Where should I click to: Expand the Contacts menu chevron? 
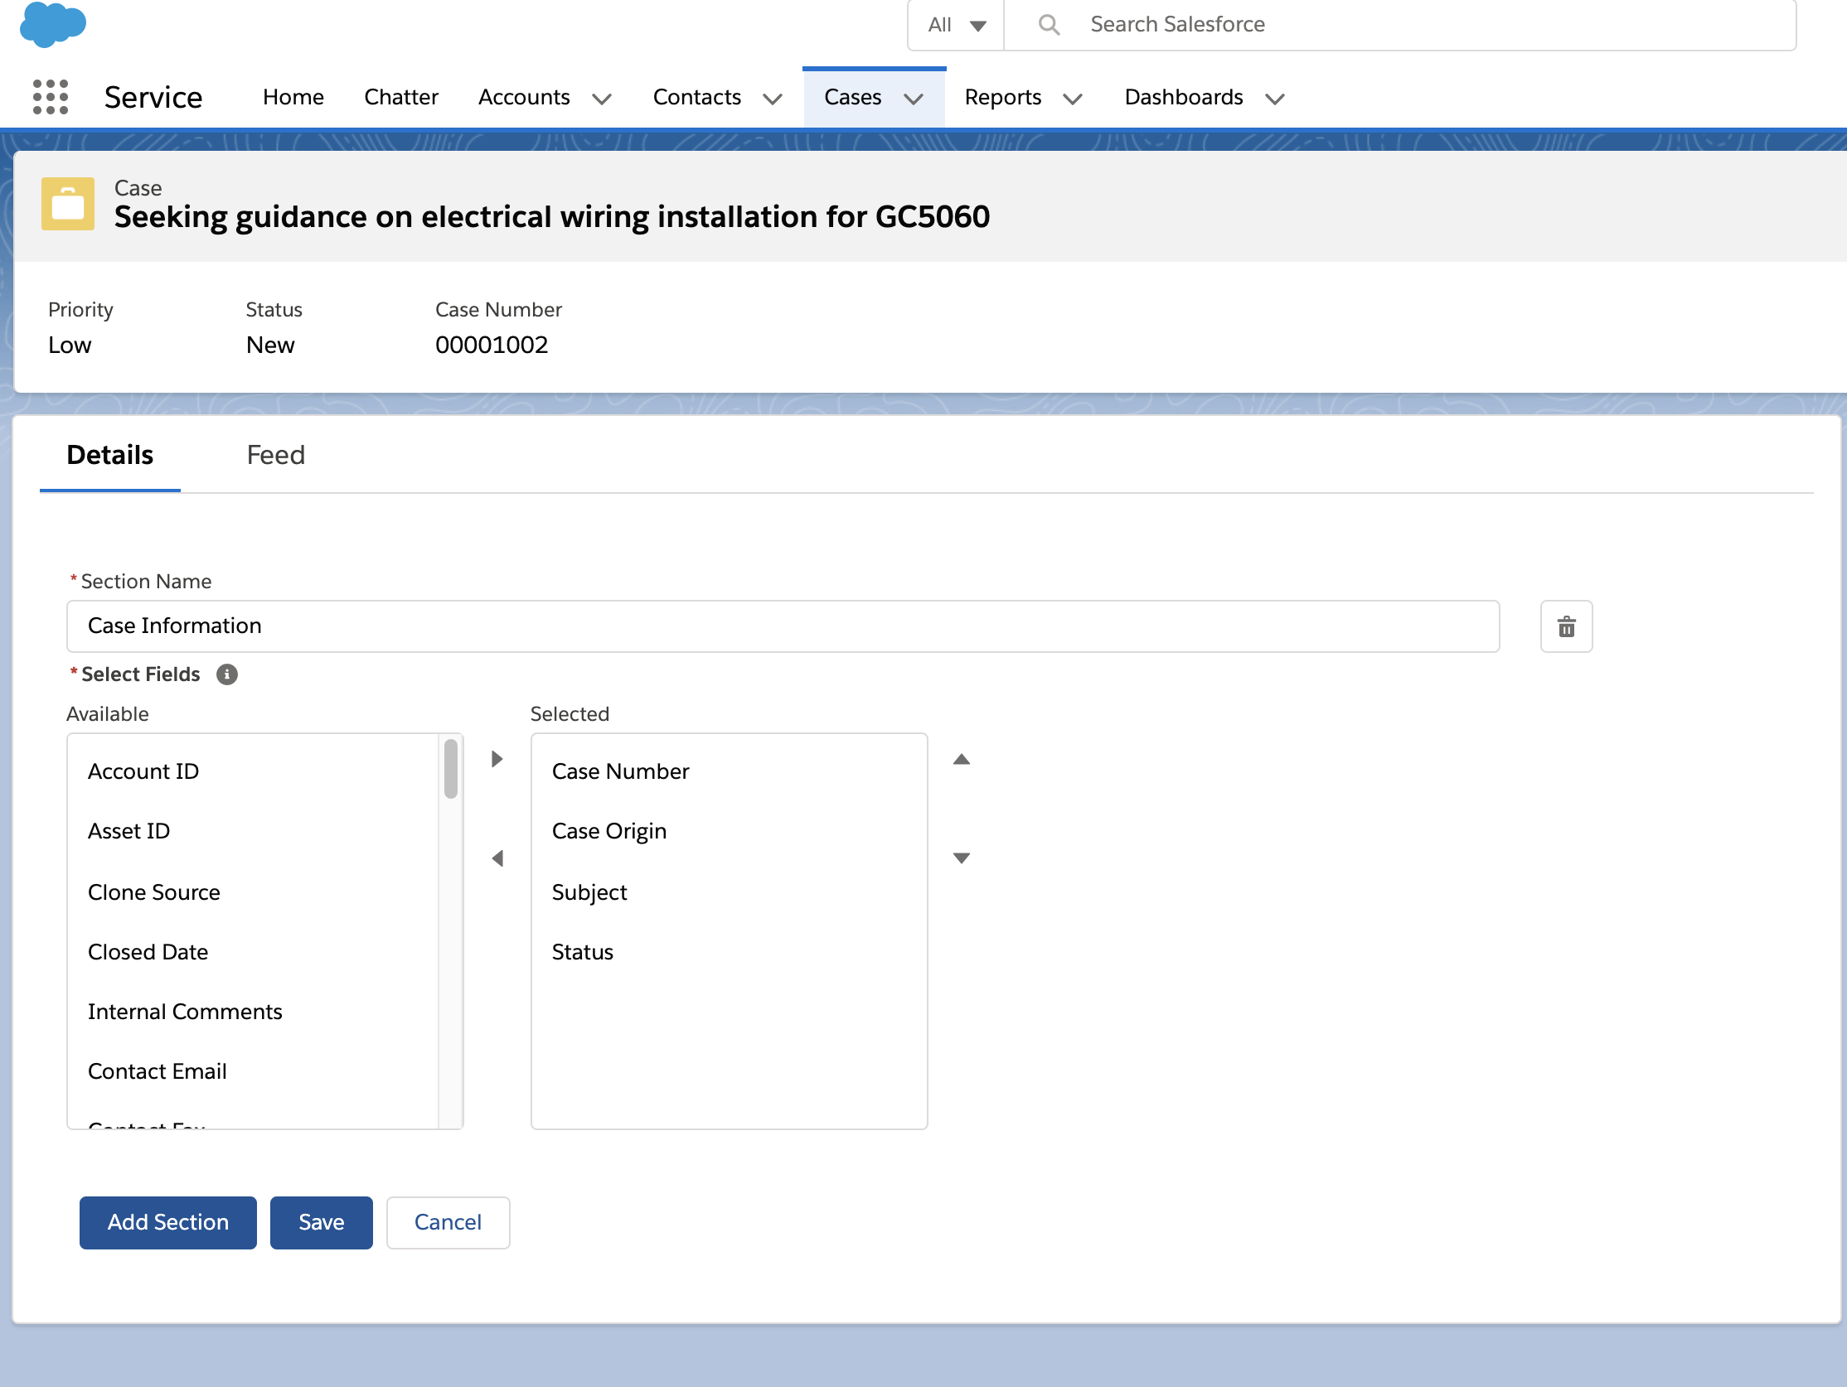tap(773, 99)
